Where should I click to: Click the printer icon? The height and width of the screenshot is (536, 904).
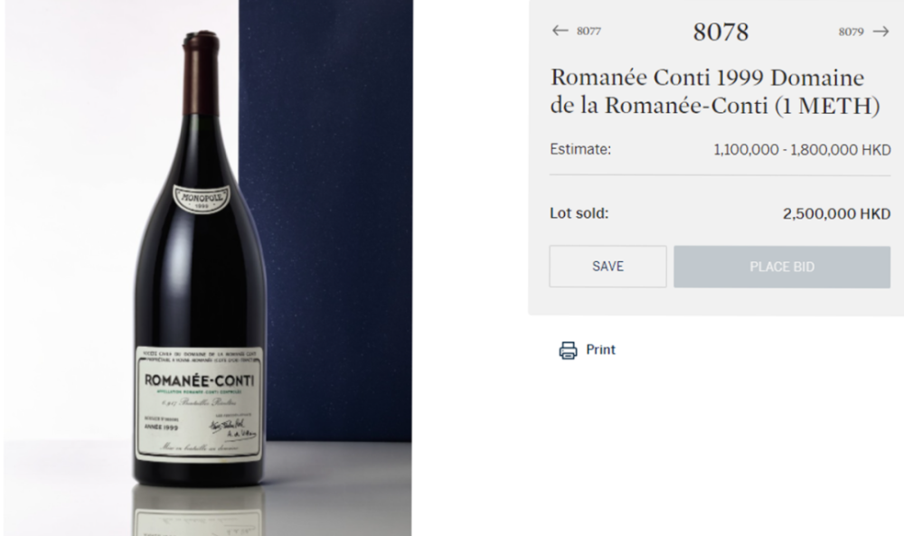pyautogui.click(x=568, y=350)
